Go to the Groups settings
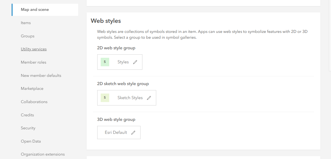 point(28,36)
